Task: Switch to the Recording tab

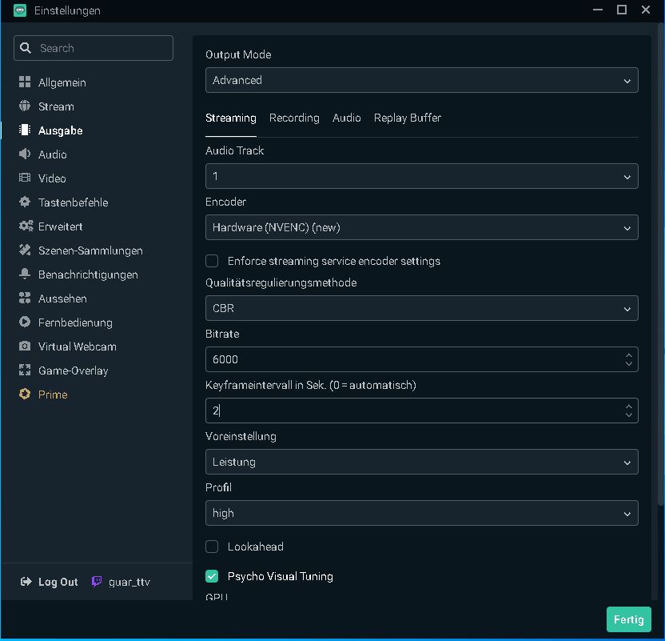Action: 294,118
